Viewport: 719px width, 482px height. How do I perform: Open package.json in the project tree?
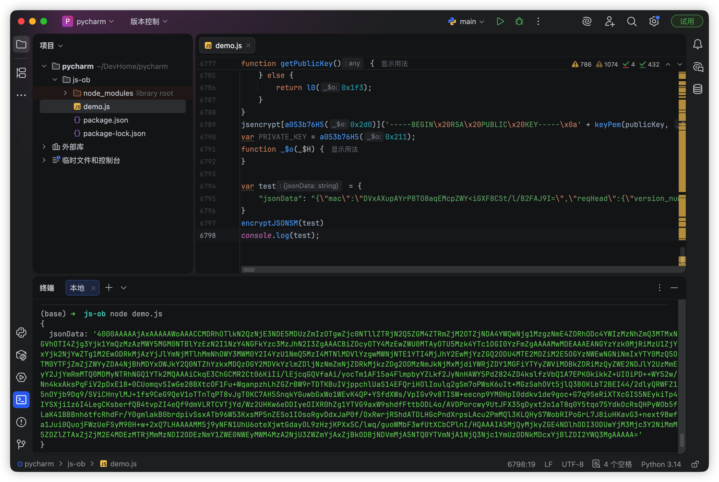coord(105,120)
